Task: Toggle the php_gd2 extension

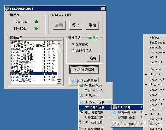Action: 155,114
